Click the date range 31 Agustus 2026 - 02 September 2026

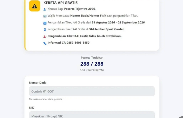pyautogui.click(x=118, y=22)
